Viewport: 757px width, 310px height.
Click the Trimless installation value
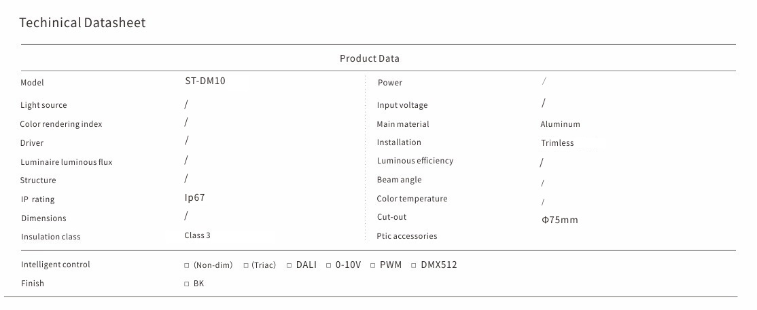pyautogui.click(x=557, y=143)
